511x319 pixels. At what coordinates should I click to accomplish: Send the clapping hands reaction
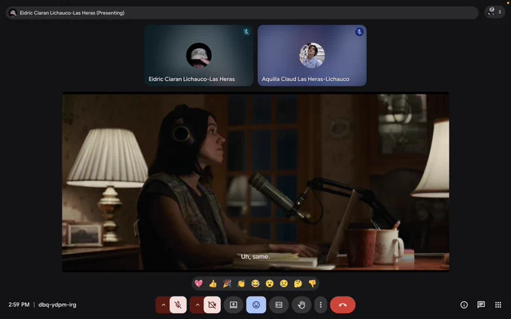(x=241, y=284)
